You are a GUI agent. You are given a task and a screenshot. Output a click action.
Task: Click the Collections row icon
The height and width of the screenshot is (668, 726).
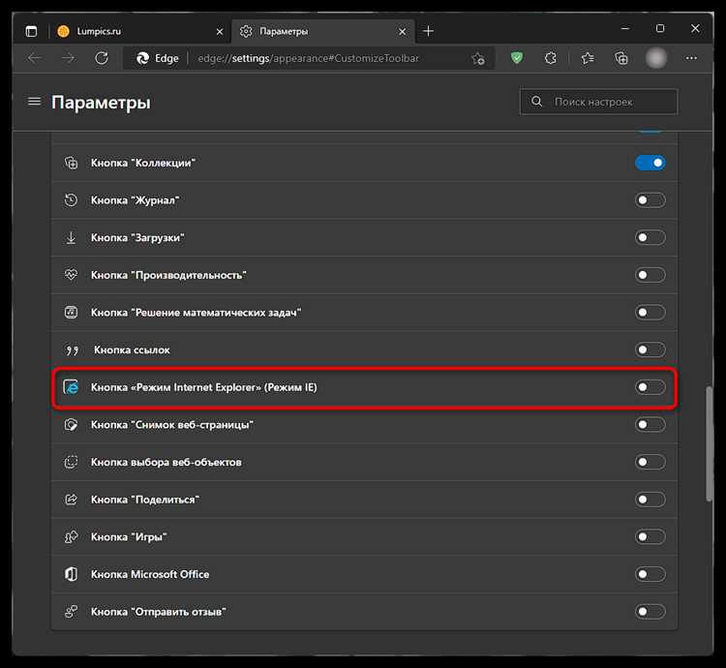pos(71,163)
